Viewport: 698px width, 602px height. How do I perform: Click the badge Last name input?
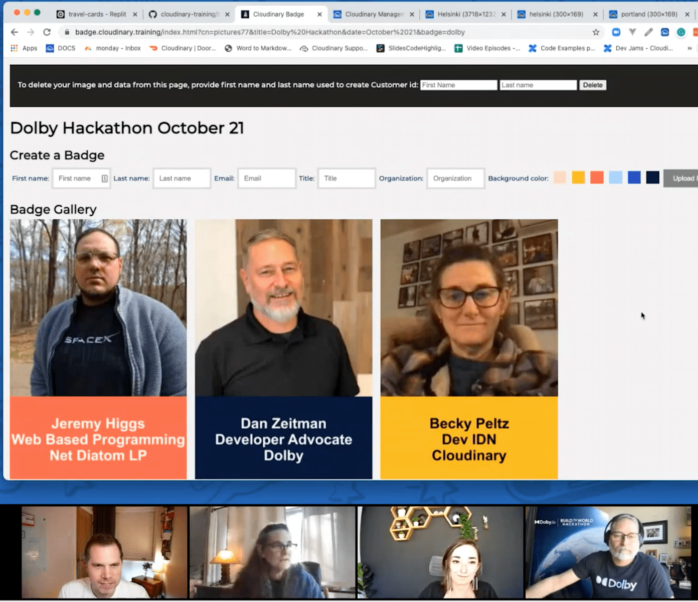[182, 178]
